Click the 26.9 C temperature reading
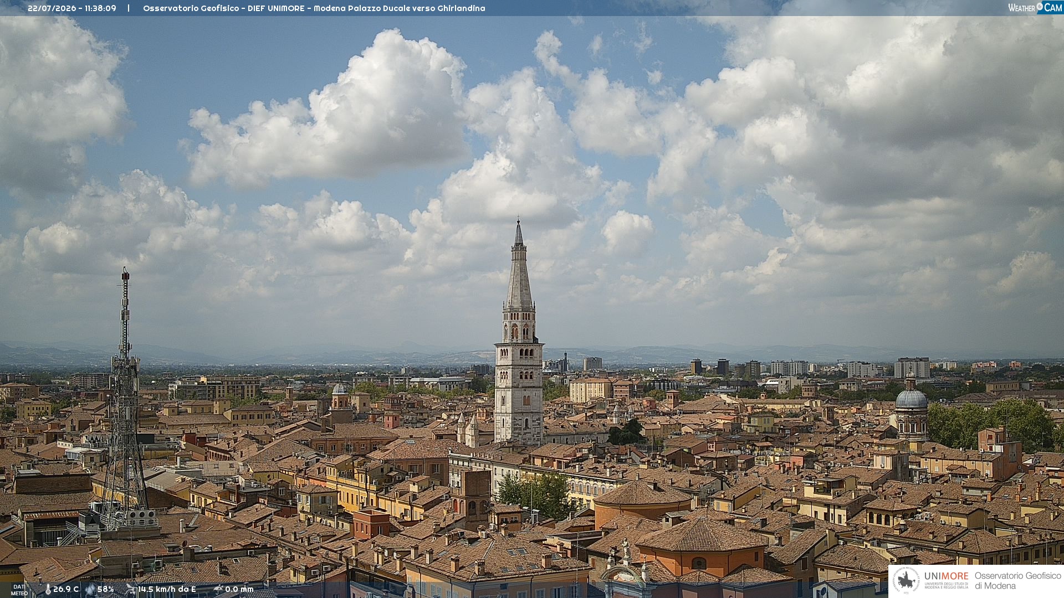The height and width of the screenshot is (598, 1064). coord(66,589)
